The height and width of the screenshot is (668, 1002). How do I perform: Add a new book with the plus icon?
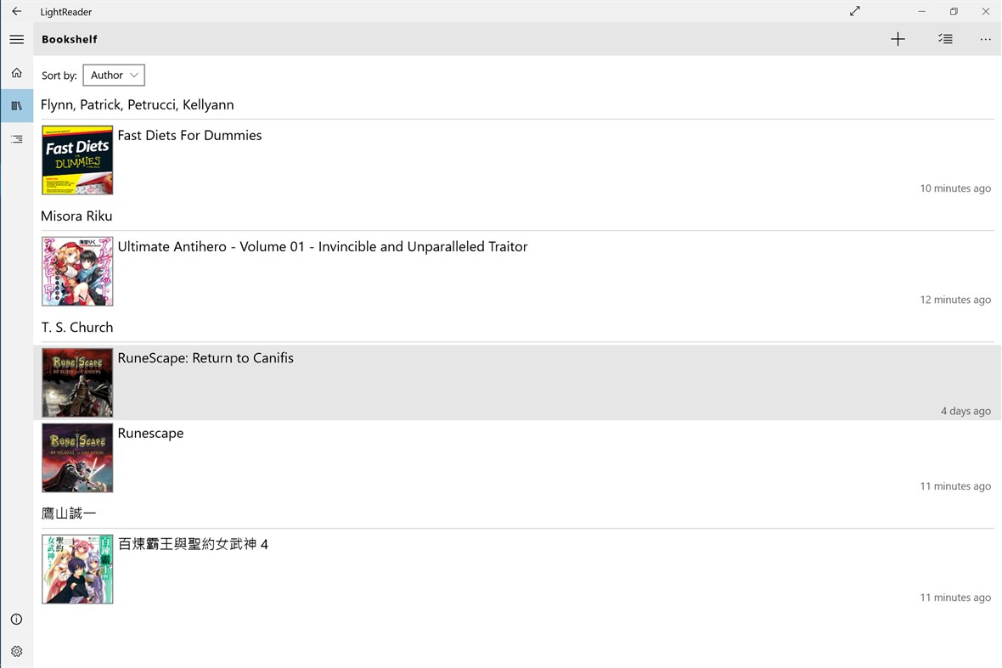[x=898, y=39]
